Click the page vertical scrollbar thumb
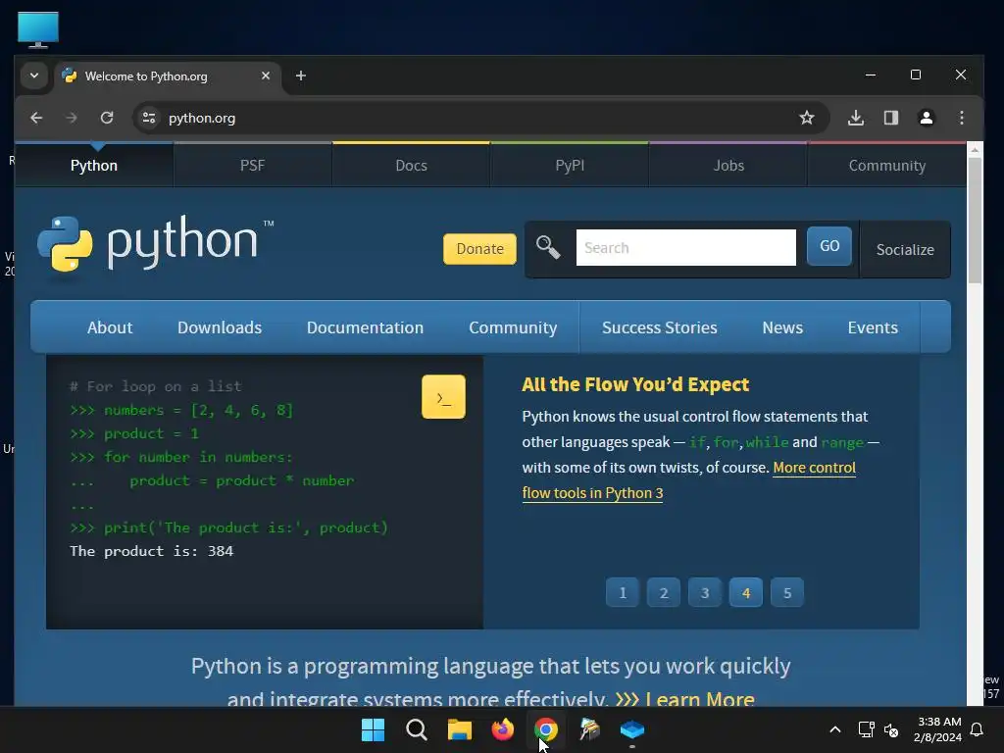The width and height of the screenshot is (1004, 753). (975, 220)
